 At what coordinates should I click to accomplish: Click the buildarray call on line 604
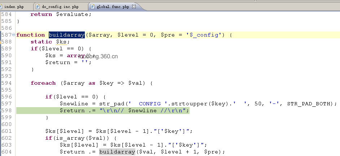117,152
